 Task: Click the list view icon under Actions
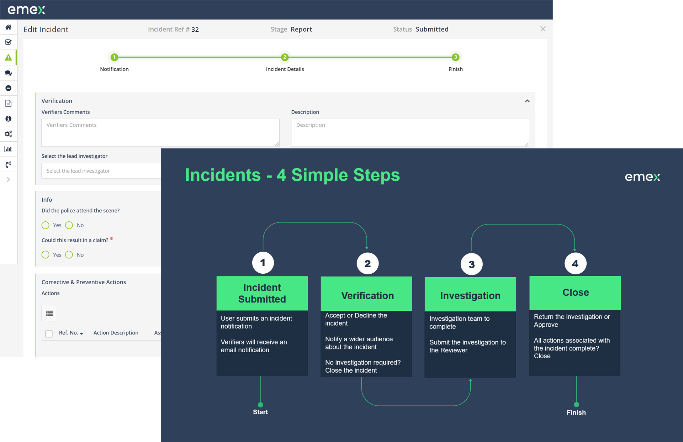coord(49,314)
